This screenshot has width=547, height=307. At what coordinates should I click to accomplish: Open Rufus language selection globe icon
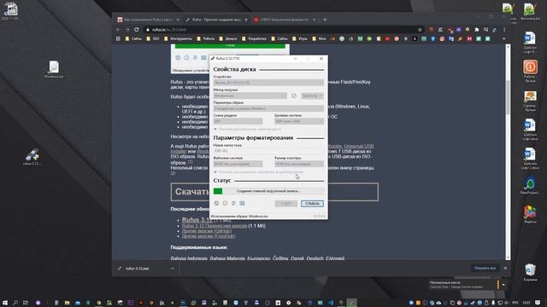click(216, 203)
